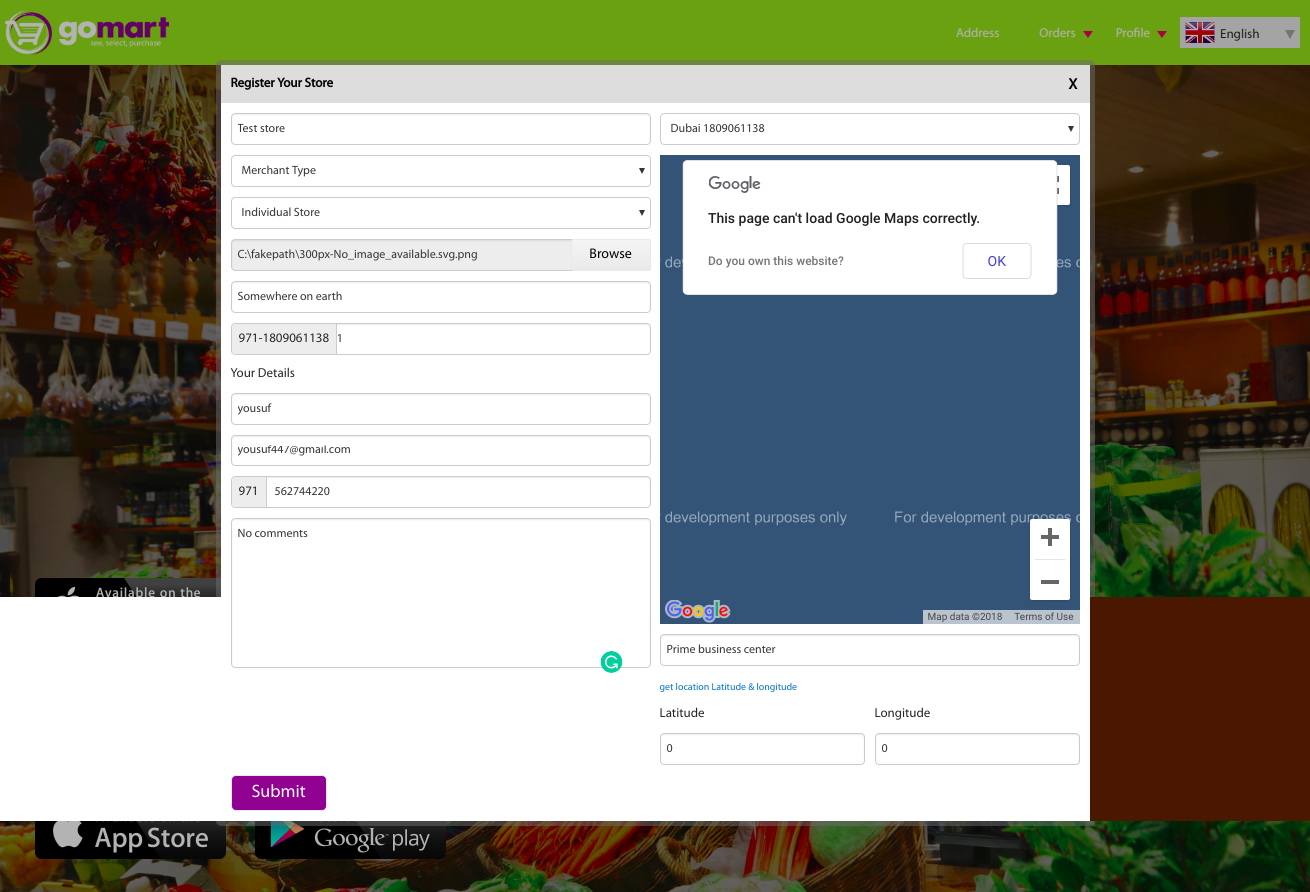Click the mobile number field 562744220
The width and height of the screenshot is (1310, 892).
(x=458, y=492)
